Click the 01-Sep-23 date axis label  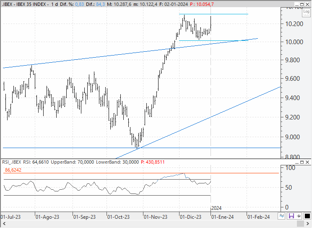coord(84,217)
